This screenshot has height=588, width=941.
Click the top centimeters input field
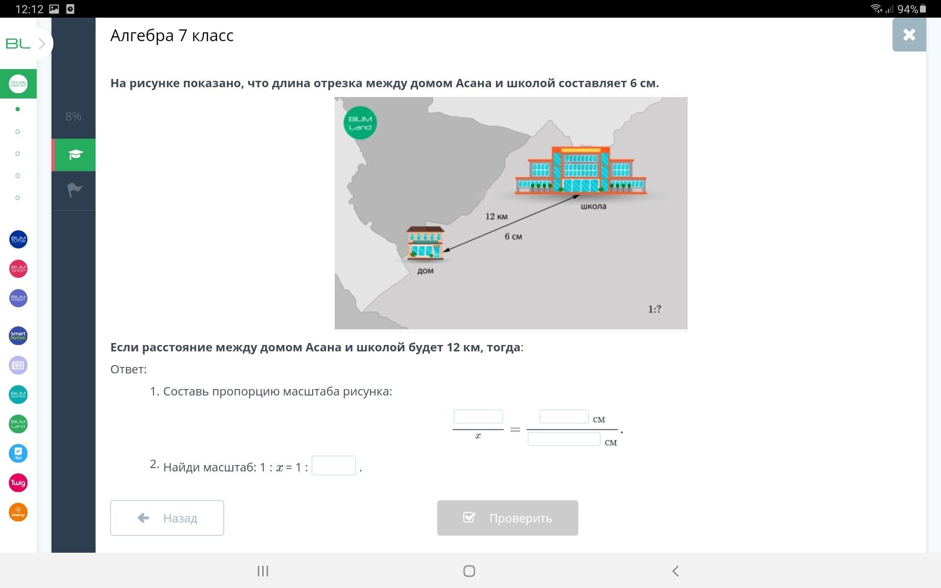click(x=564, y=416)
